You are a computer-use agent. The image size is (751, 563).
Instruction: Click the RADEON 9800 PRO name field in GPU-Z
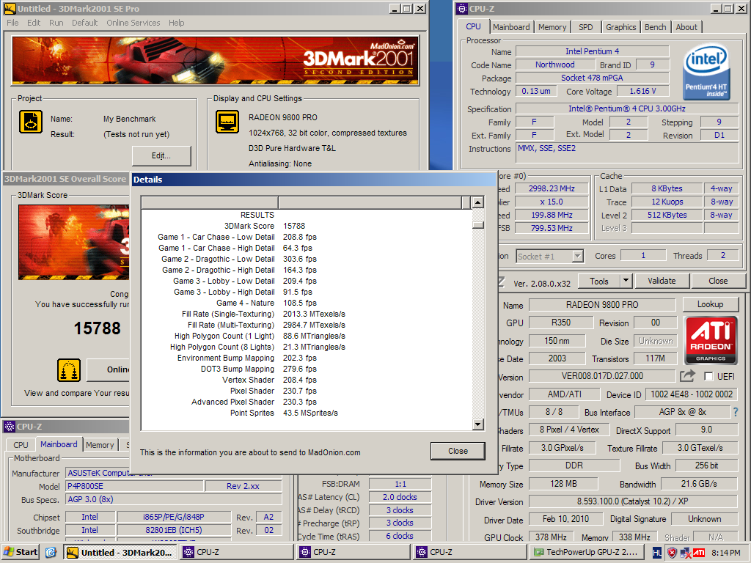click(602, 305)
